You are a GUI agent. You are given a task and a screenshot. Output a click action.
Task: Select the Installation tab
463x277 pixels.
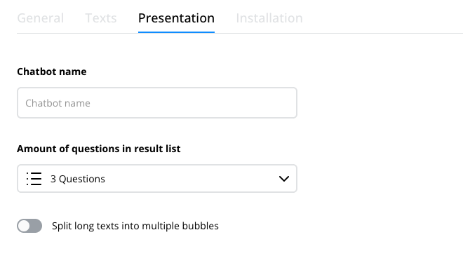(x=269, y=18)
